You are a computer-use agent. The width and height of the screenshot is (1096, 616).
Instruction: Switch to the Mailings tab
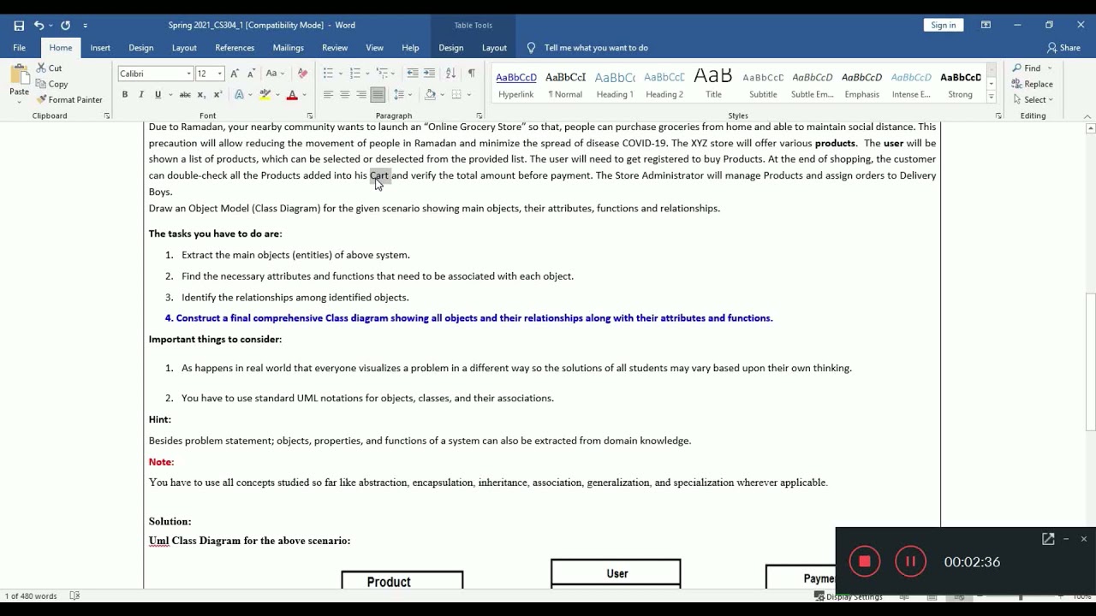click(x=288, y=48)
